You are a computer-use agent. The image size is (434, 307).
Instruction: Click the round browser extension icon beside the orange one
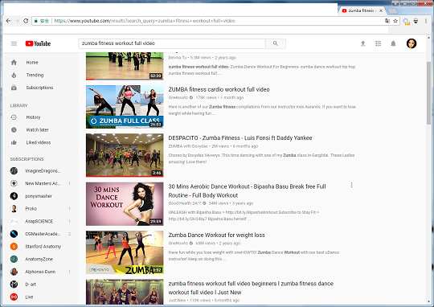tap(416, 21)
